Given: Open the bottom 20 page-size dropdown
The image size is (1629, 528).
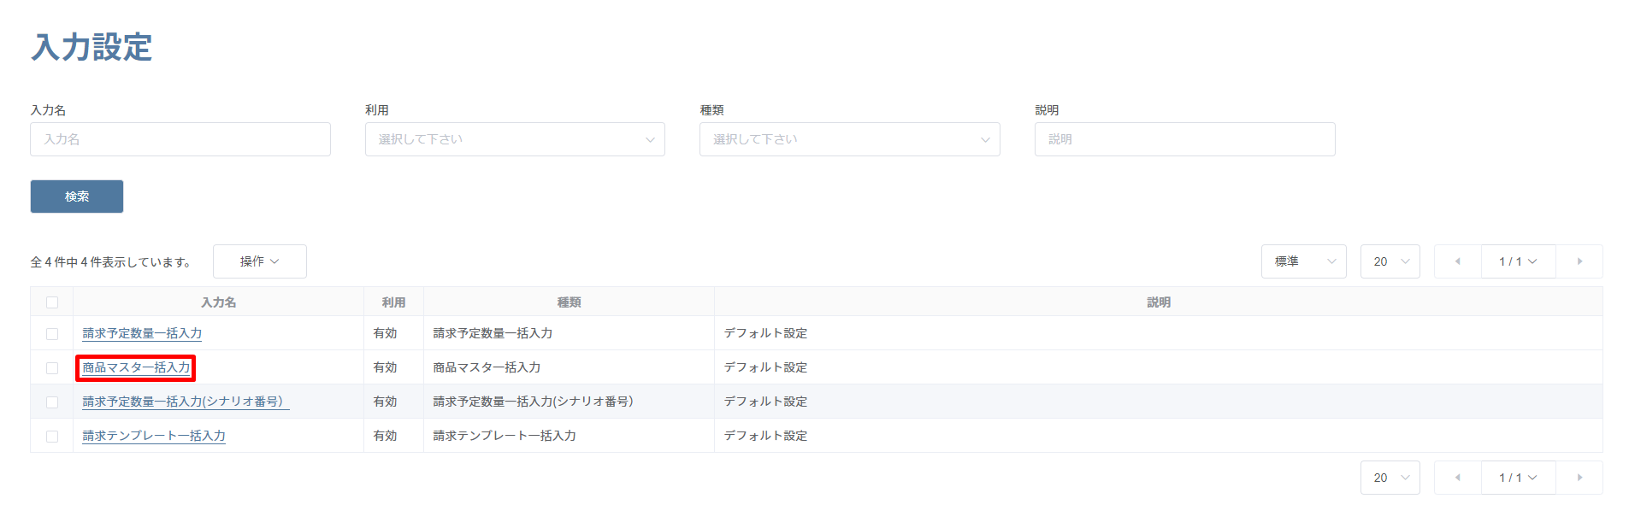Looking at the screenshot, I should tap(1390, 478).
